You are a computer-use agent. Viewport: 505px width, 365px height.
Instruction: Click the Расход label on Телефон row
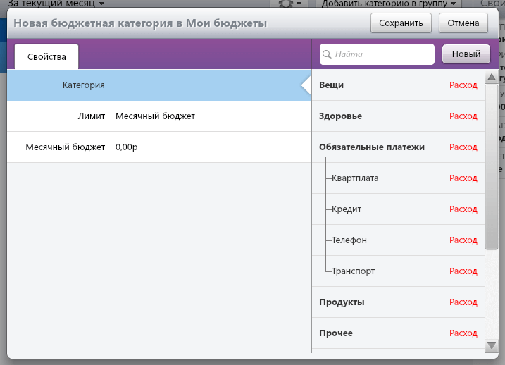pyautogui.click(x=463, y=240)
